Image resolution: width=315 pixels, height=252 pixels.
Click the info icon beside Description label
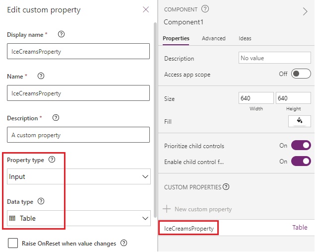tap(56, 118)
